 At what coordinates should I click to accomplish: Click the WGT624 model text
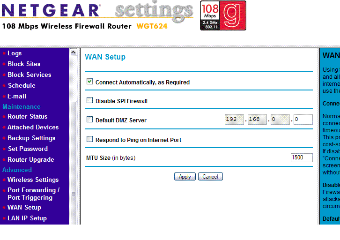click(152, 26)
